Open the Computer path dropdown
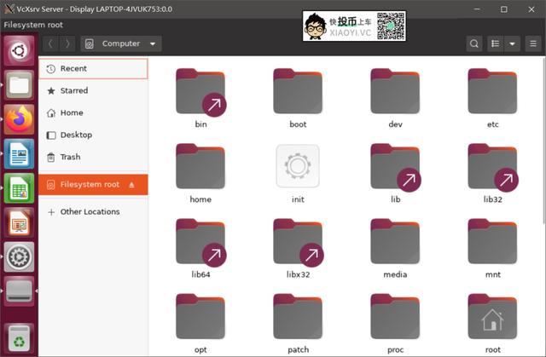This screenshot has width=546, height=357. pyautogui.click(x=121, y=43)
